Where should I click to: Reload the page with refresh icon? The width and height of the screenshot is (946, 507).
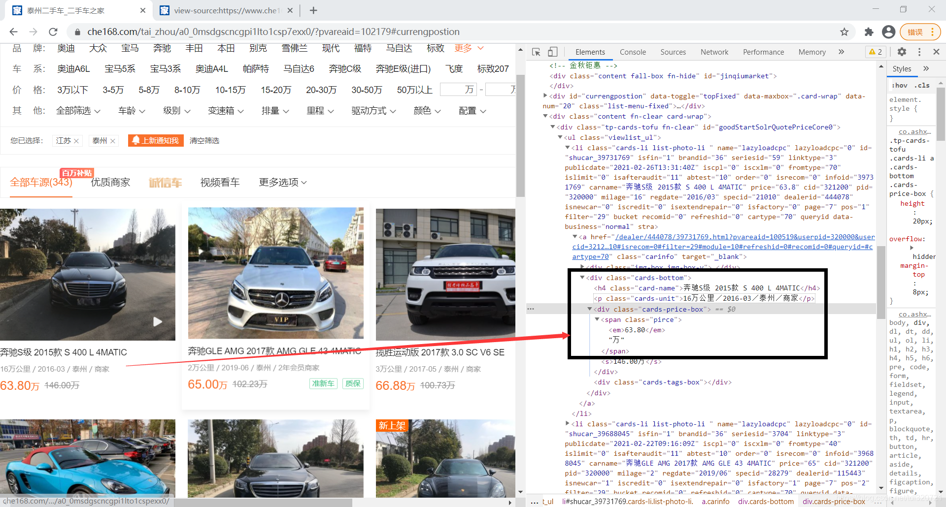[x=53, y=32]
